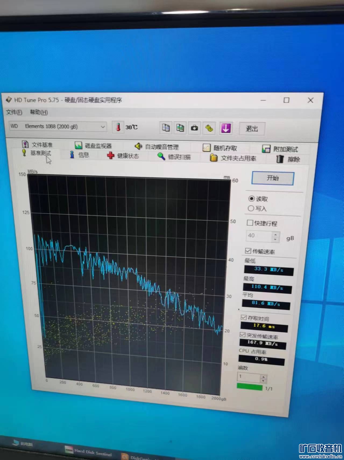Screen dimensions: 344x460
Task: Click the purple down-arrow minimize-to-tray icon
Action: 225,128
